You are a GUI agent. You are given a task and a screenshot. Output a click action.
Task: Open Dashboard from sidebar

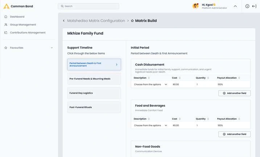click(x=17, y=17)
